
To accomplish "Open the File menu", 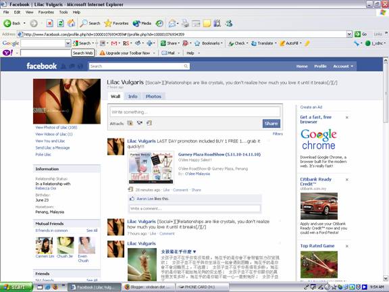I will (6, 12).
